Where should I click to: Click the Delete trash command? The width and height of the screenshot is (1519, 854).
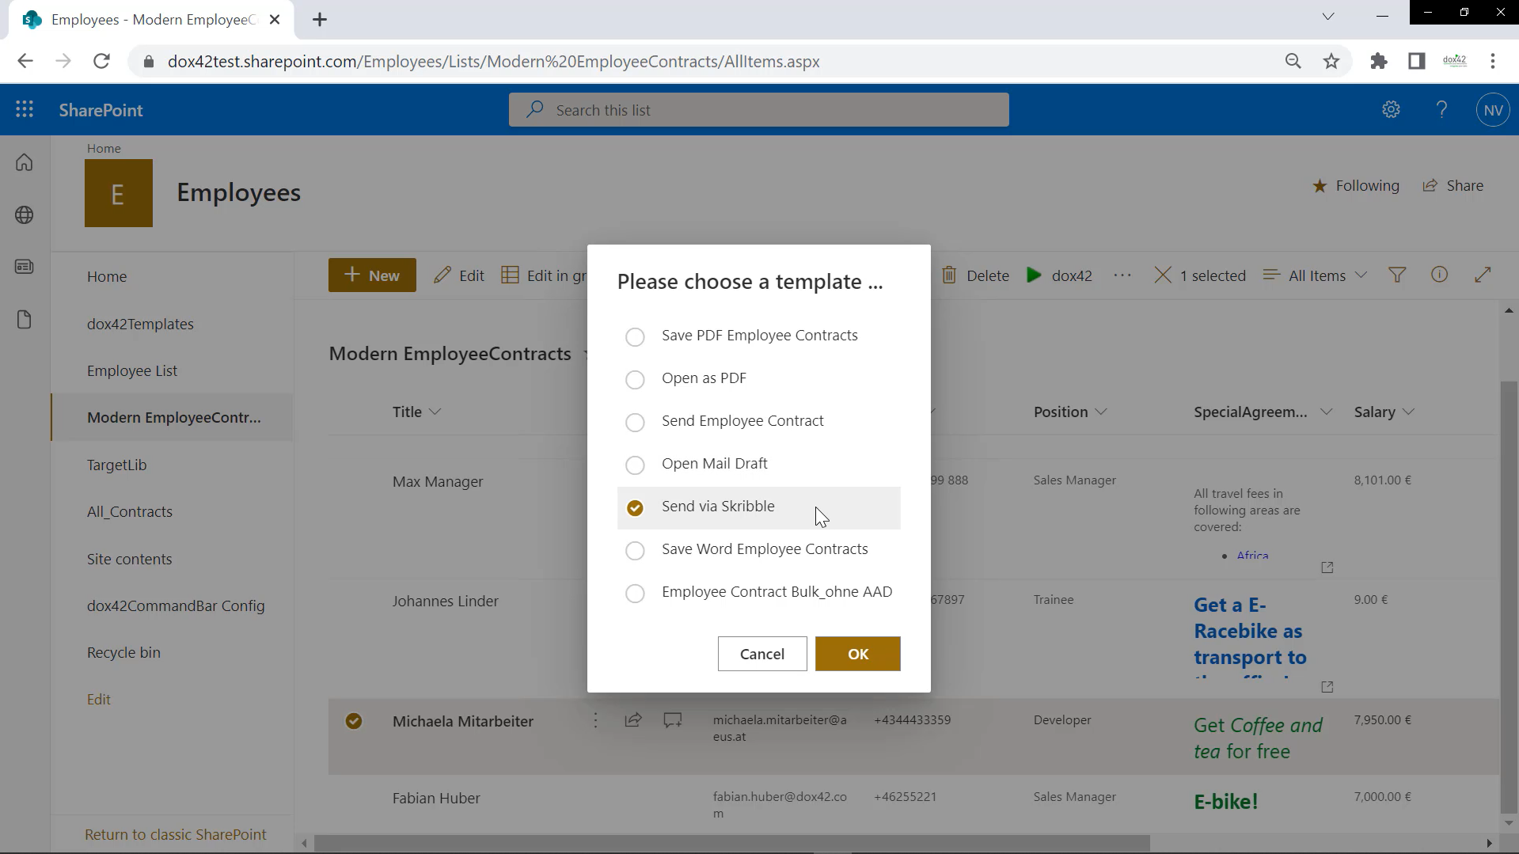(x=975, y=275)
